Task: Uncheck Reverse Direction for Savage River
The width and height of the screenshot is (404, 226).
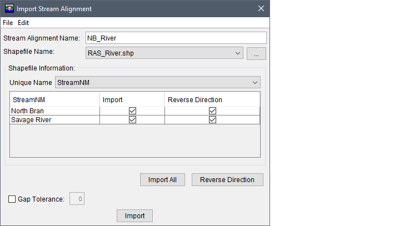Action: (x=212, y=119)
